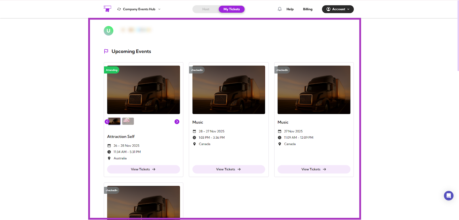Click the sync icon beside Company Events Hub
The image size is (459, 220).
[x=119, y=9]
